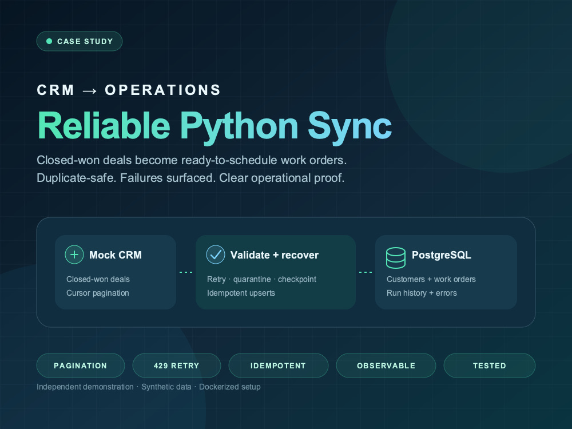Click the 'Closed-won deals become ready-to-schedule' sentence
The height and width of the screenshot is (429, 572).
192,160
